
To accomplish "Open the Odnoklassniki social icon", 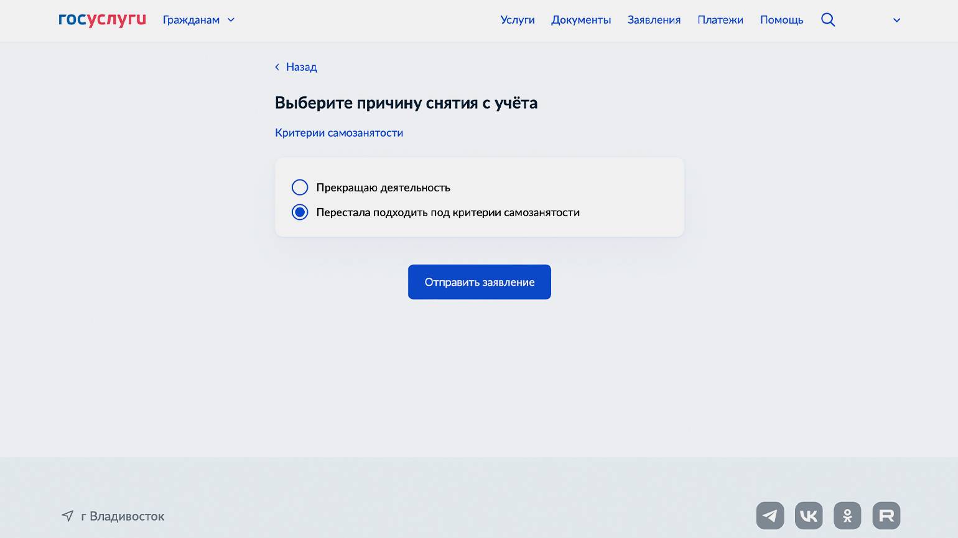I will pyautogui.click(x=847, y=516).
